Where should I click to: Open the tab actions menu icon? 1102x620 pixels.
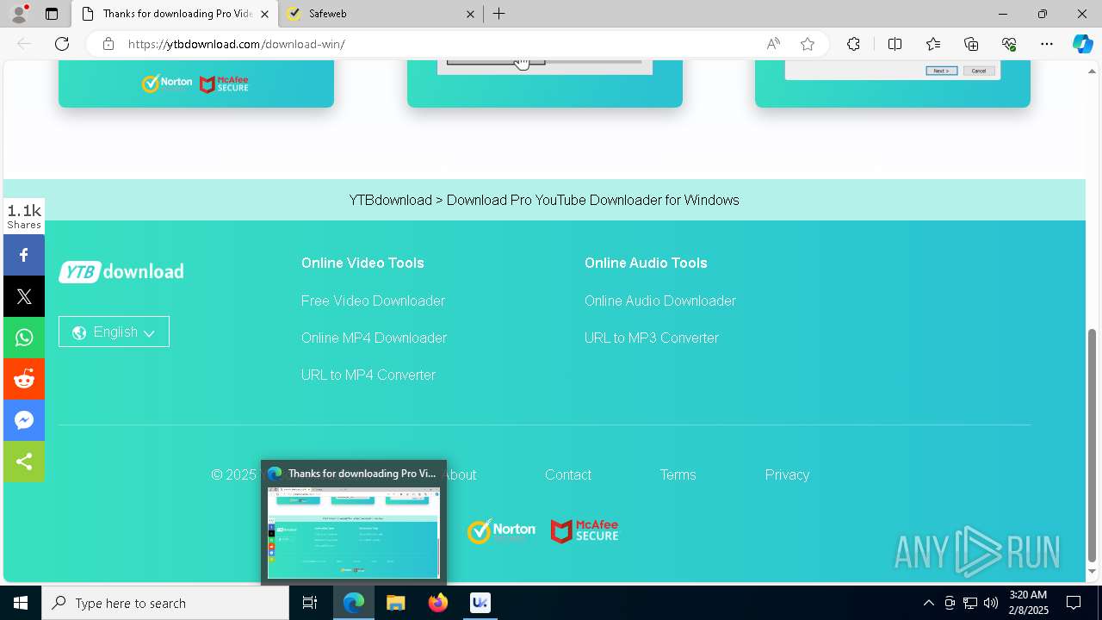coord(52,14)
